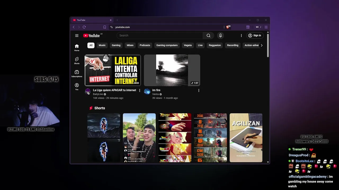Play the im fire video thumbnail
This screenshot has width=339, height=190.
(x=172, y=70)
